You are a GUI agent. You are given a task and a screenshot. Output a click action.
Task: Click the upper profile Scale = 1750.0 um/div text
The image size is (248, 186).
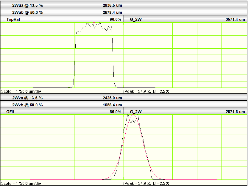pyautogui.click(x=21, y=92)
